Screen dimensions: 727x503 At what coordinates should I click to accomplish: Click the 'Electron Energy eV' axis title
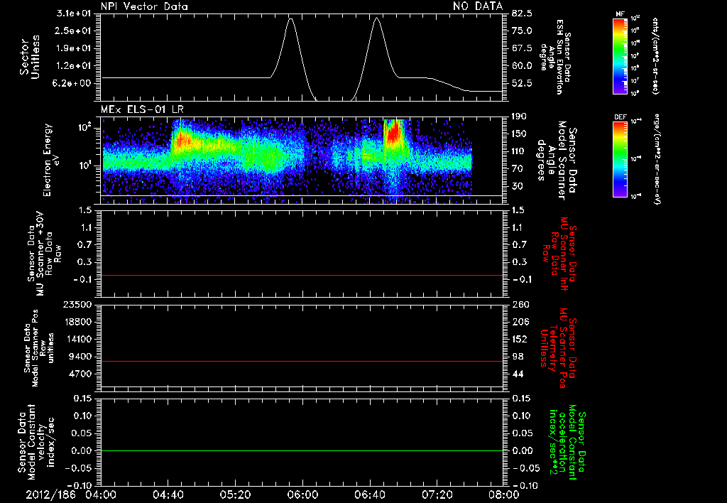[x=52, y=160]
